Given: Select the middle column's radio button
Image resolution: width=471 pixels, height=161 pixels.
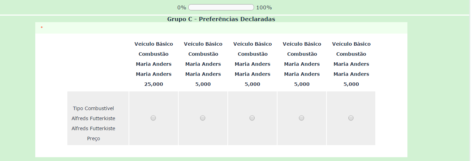Looking at the screenshot, I should (252, 118).
